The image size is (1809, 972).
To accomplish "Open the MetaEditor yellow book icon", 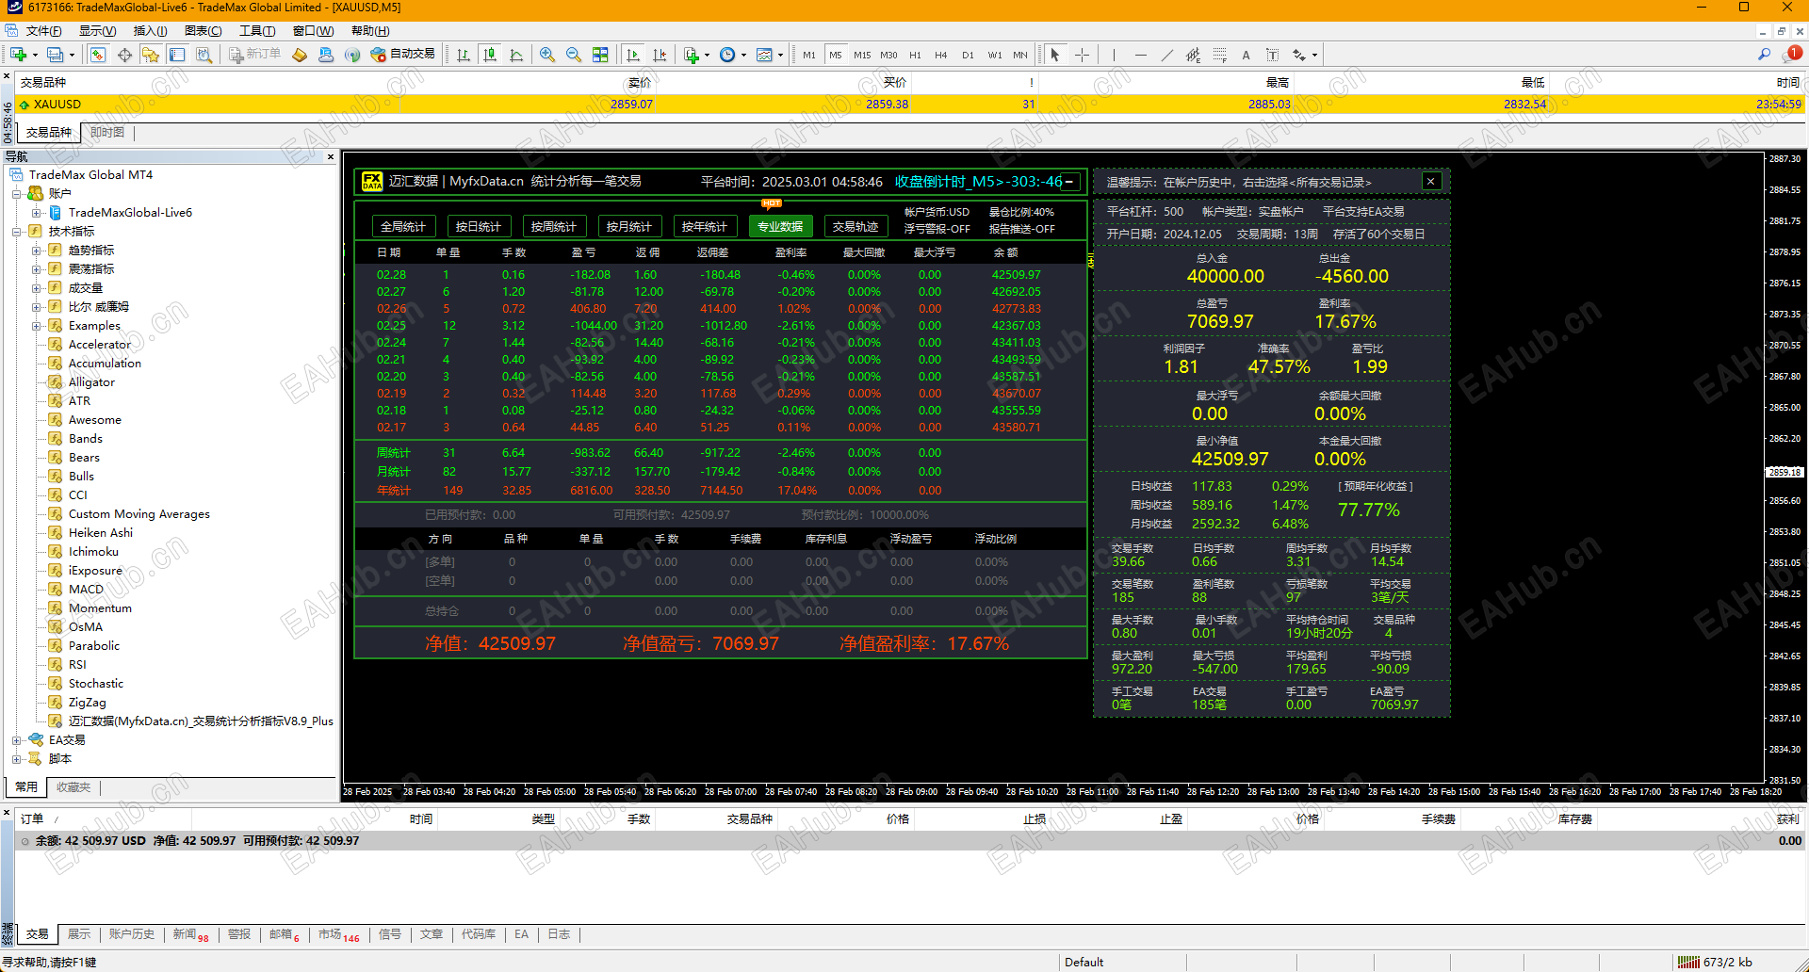I will tap(300, 55).
